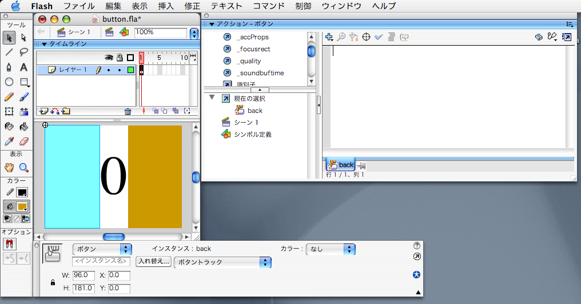The height and width of the screenshot is (304, 581).
Task: Click the instance name input field
Action: 102,261
